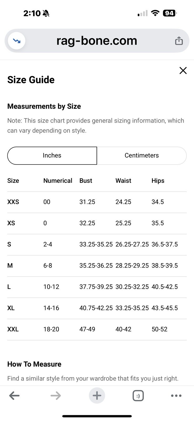Open the three-dot more menu
This screenshot has height=421, width=194.
[x=176, y=395]
